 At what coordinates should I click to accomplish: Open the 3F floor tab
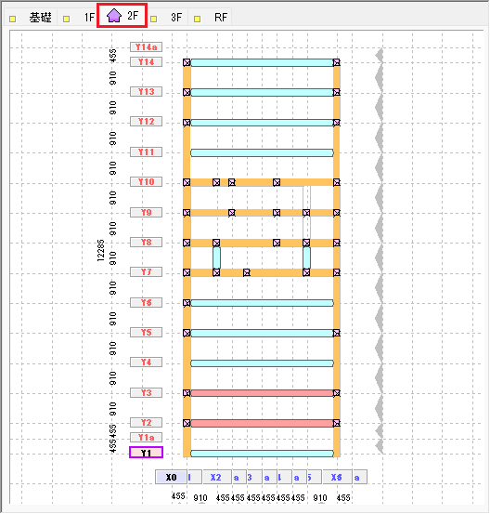coord(167,17)
